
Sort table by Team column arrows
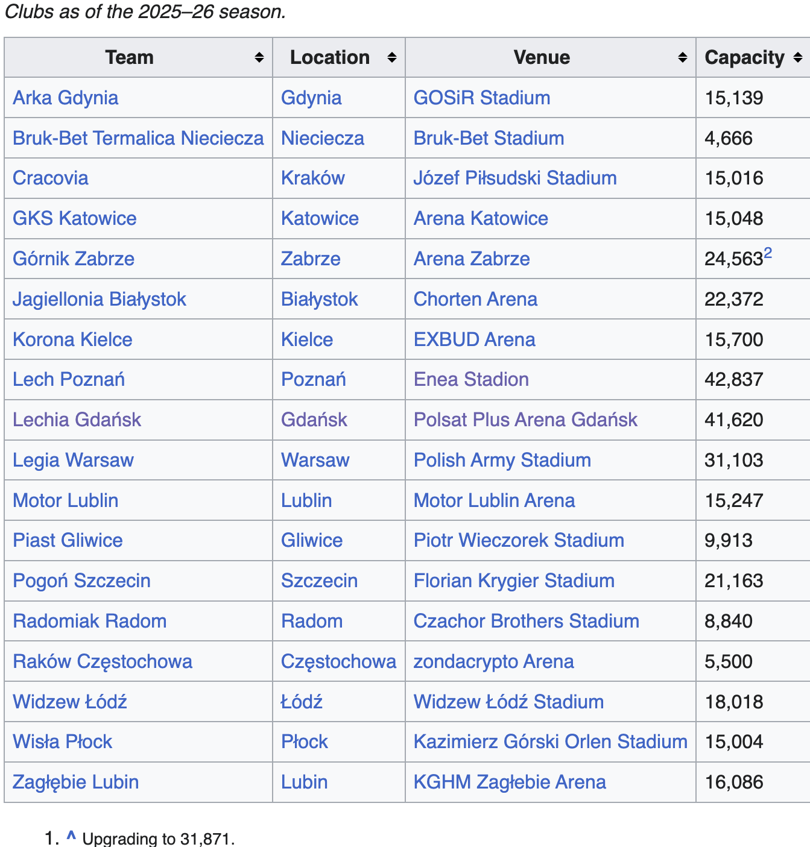point(259,57)
